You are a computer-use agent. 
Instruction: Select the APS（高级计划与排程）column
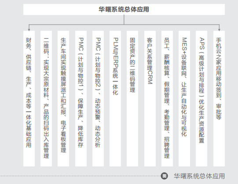click(201, 99)
